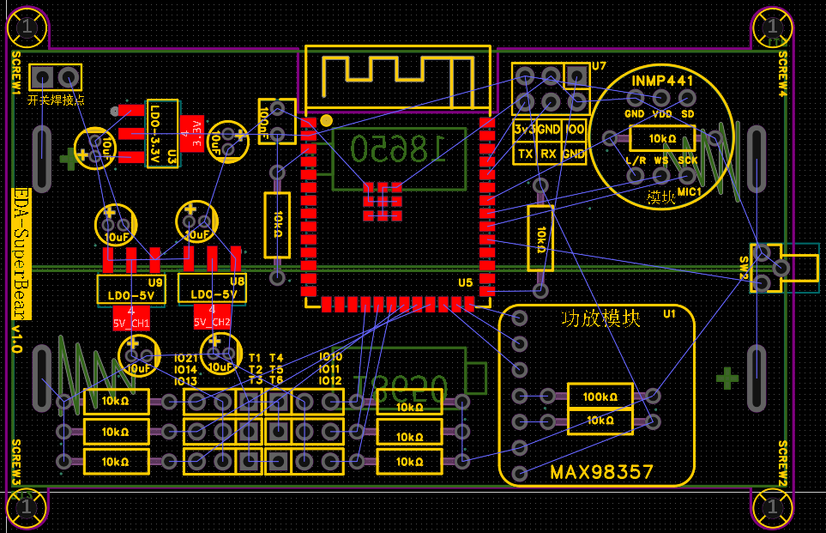Select the bottom-right screw mounting hole

click(773, 506)
